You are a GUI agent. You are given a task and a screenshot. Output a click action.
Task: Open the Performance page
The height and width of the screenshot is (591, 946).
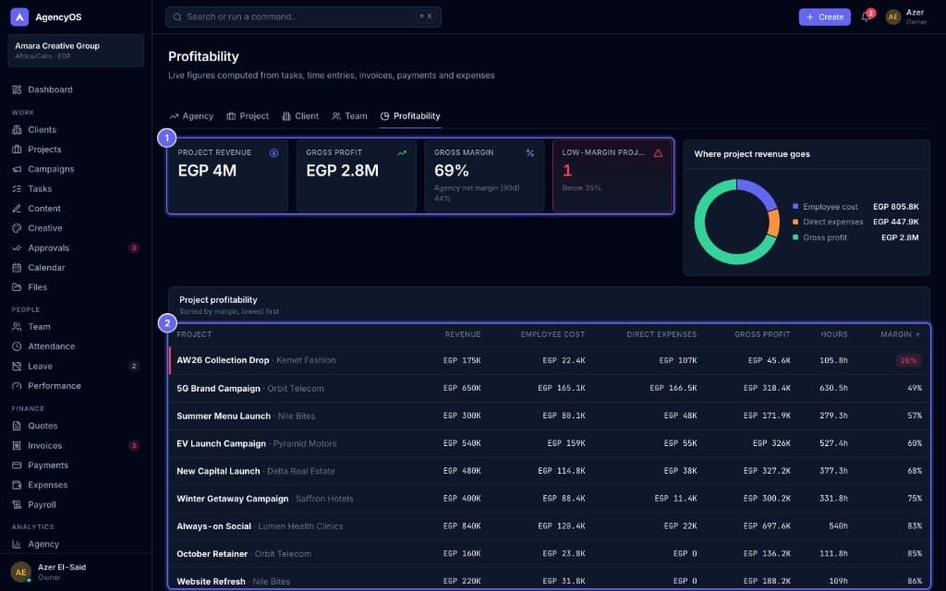coord(76,385)
